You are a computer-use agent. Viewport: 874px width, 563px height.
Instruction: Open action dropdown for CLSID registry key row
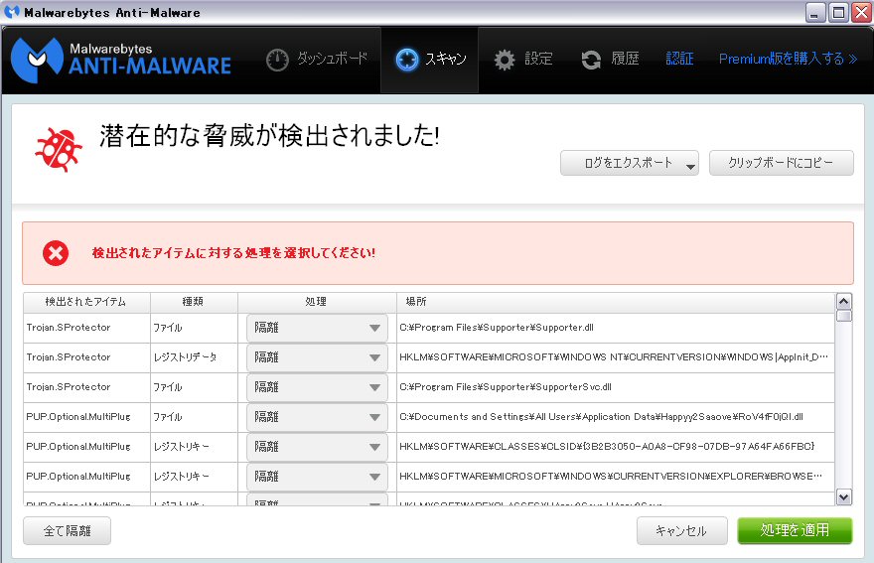coord(317,447)
